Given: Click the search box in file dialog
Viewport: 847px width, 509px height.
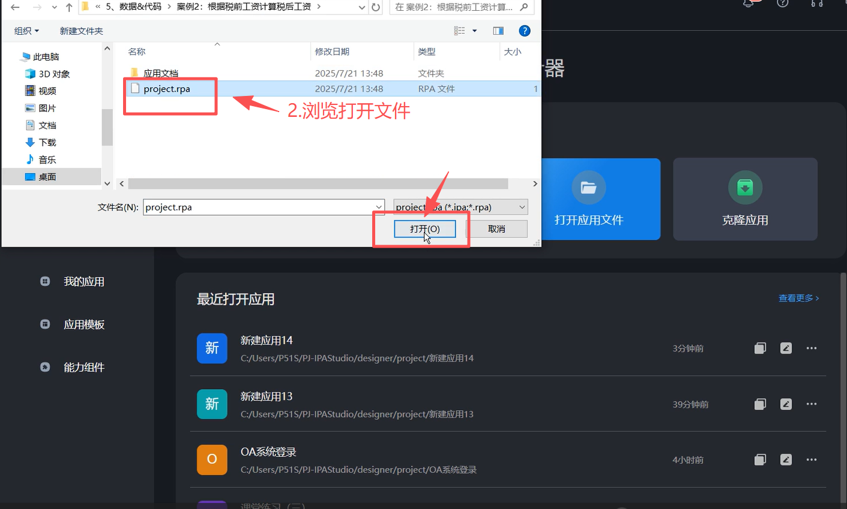Looking at the screenshot, I should tap(461, 7).
